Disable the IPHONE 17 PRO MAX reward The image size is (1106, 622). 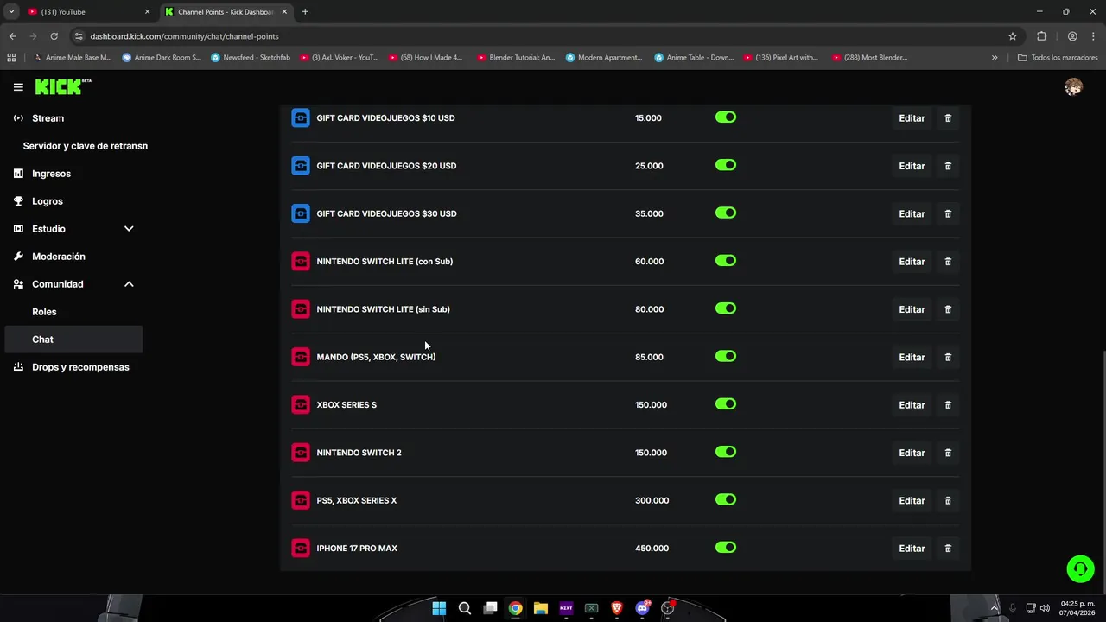pos(726,548)
